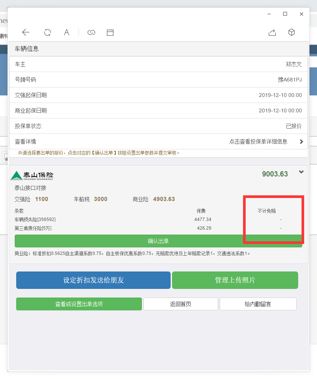The width and height of the screenshot is (317, 379).
Task: Click 车辆损失险[356592] row label
Action: [x=35, y=219]
